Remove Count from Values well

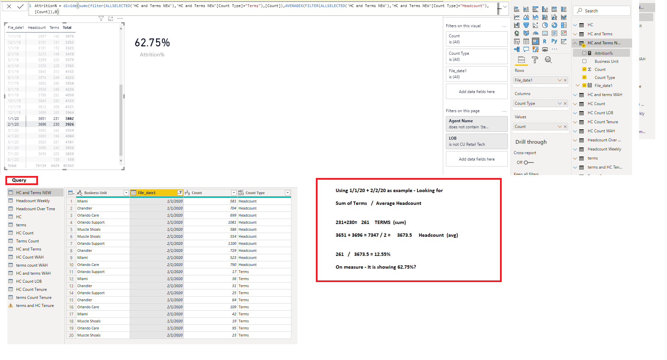pos(565,127)
